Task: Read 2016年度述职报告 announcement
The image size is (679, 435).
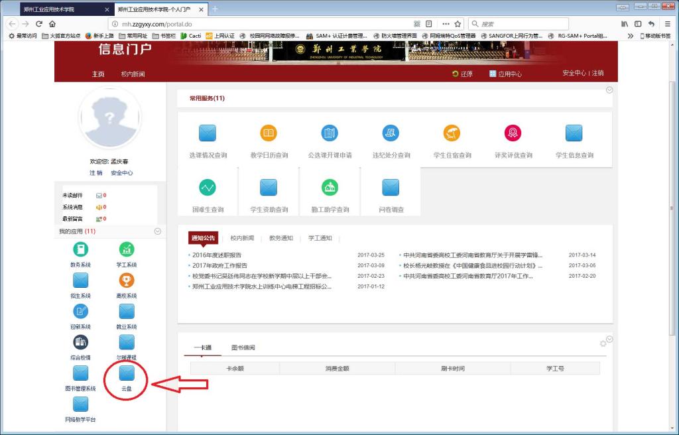Action: (217, 255)
